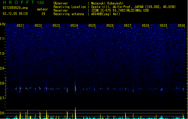This screenshot has width=188, height=119.
Task: Click observer name Masayuki Kobayashi
Action: point(107,3)
